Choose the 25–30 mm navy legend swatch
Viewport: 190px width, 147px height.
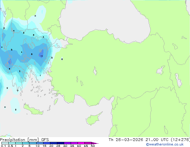61,143
